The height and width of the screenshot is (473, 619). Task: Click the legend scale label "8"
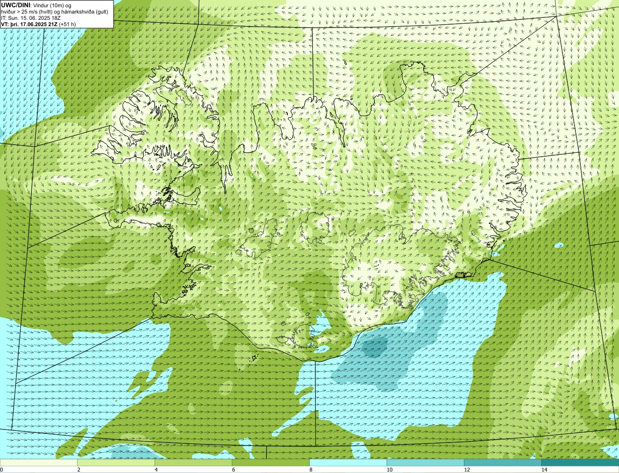[x=311, y=470]
